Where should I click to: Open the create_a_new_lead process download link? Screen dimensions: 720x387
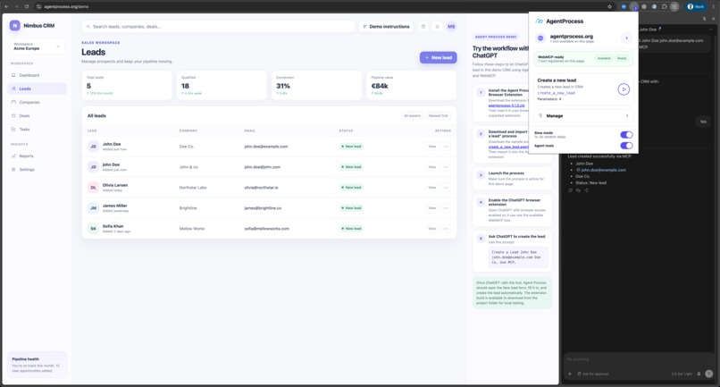click(508, 147)
